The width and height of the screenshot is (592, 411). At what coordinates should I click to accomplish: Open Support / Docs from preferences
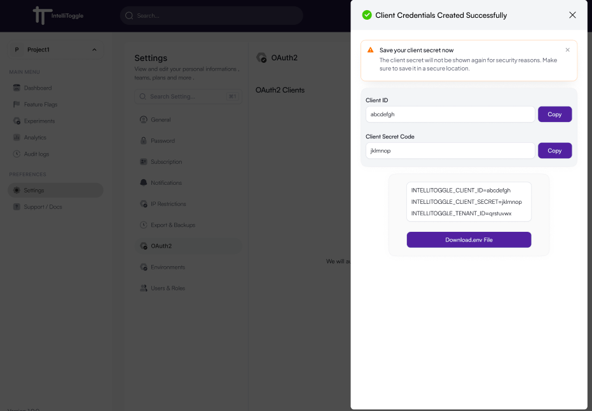pos(43,207)
